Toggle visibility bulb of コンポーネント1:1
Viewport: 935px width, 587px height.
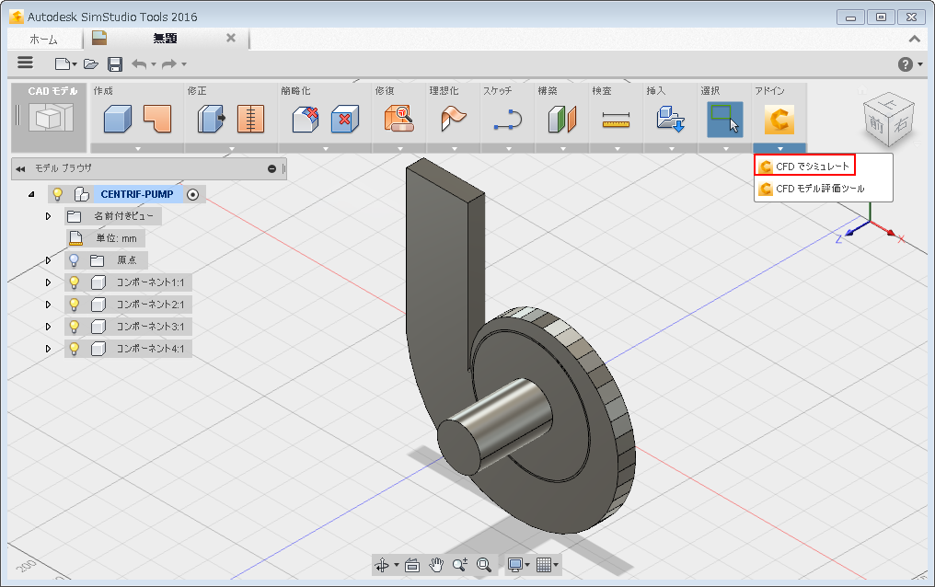[x=74, y=282]
